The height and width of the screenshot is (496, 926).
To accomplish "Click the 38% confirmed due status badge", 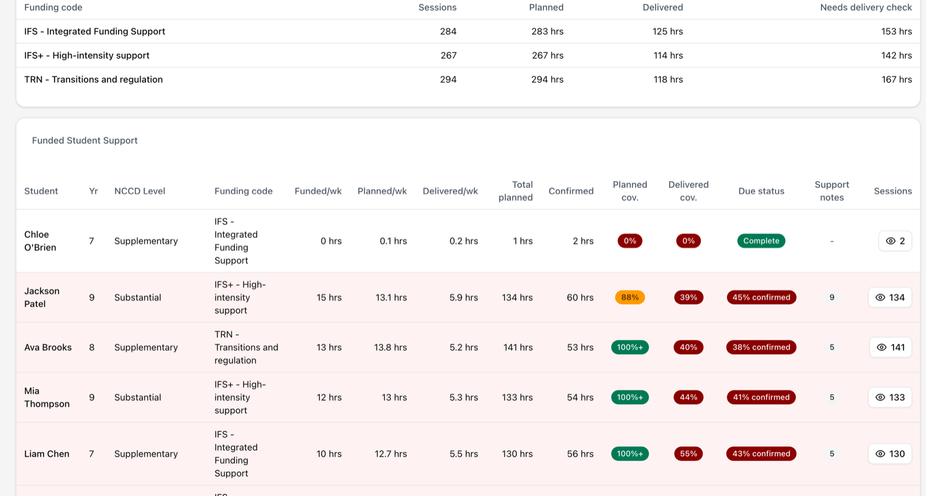I will (x=761, y=347).
